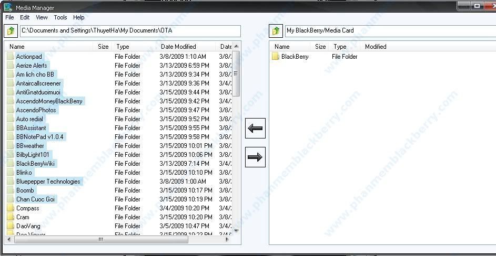Click the File Folder type in BlackBerry row
This screenshot has height=256, width=496.
345,57
